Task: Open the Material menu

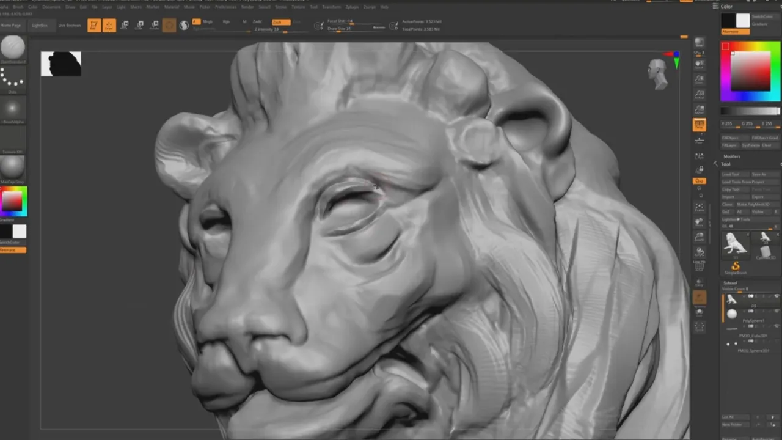Action: (171, 7)
